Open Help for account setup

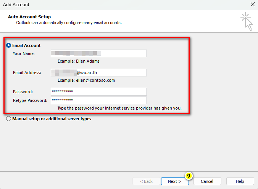pyautogui.click(x=240, y=181)
